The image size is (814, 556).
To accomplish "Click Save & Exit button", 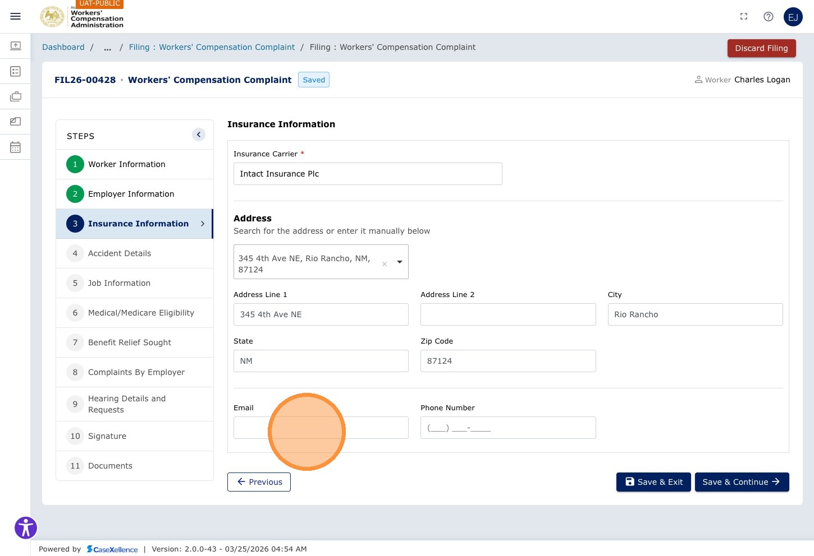I will (x=653, y=482).
